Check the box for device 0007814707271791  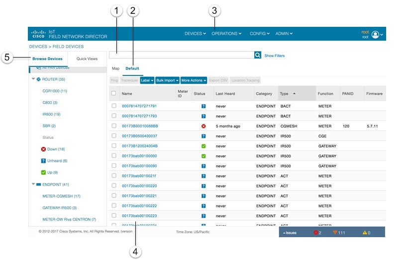[x=114, y=106]
